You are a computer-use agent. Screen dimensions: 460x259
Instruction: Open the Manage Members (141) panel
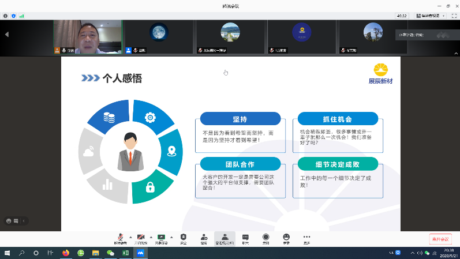point(225,239)
